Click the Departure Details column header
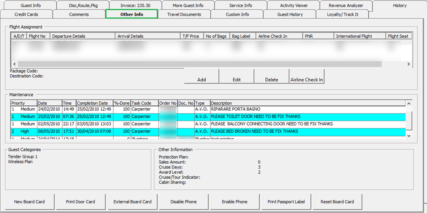The height and width of the screenshot is (213, 427). (83, 36)
